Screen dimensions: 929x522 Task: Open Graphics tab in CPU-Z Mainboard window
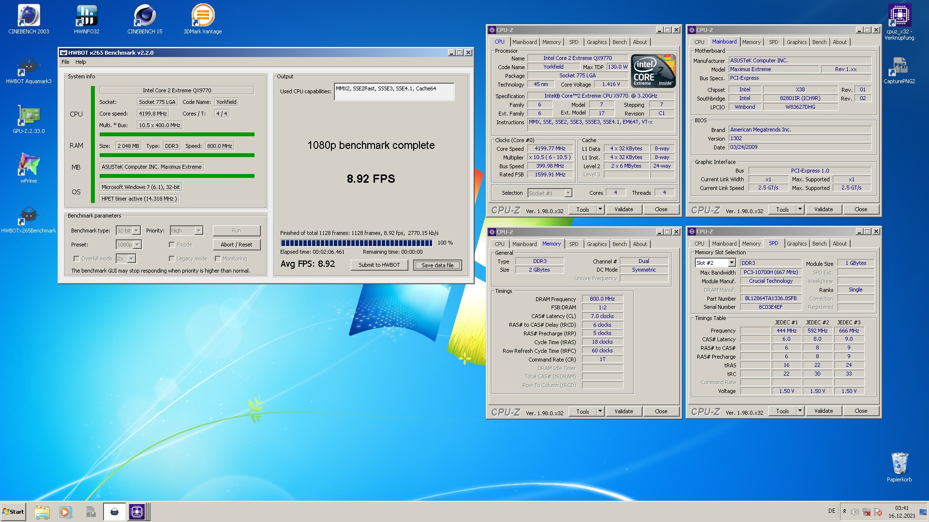pos(796,42)
